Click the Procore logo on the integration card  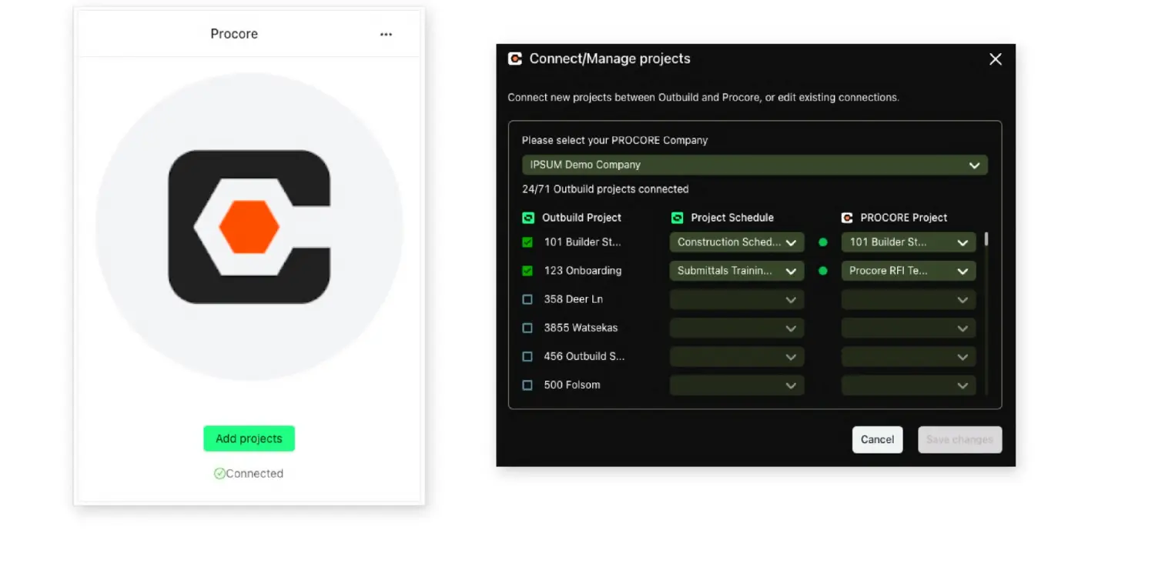(248, 225)
